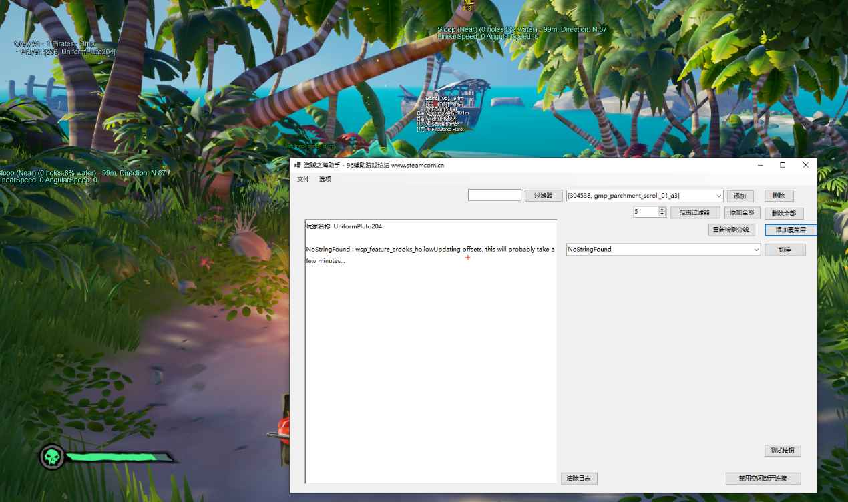Decrease the range value with down arrow
The width and height of the screenshot is (848, 502).
[x=662, y=214]
